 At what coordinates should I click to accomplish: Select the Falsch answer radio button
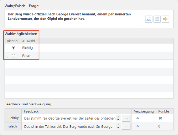[13, 56]
